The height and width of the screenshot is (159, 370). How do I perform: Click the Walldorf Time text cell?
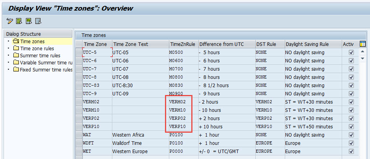point(140,143)
